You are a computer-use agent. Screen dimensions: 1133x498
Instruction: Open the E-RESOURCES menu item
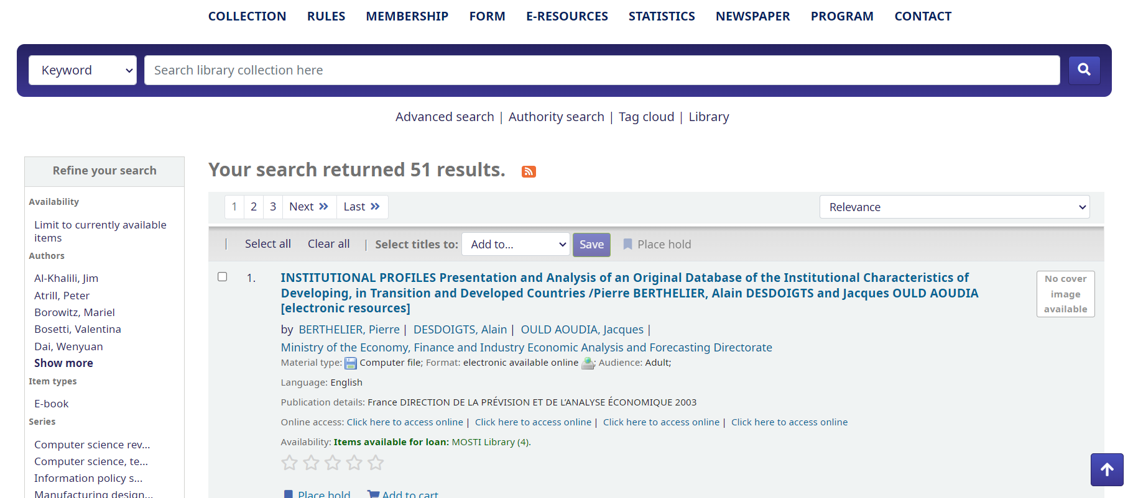pyautogui.click(x=566, y=16)
